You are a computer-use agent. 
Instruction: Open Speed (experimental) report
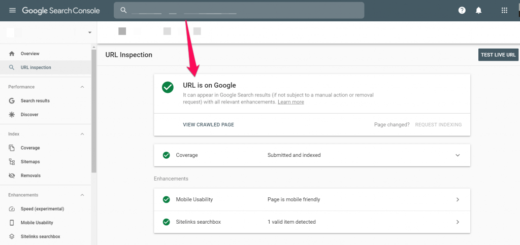(45, 209)
